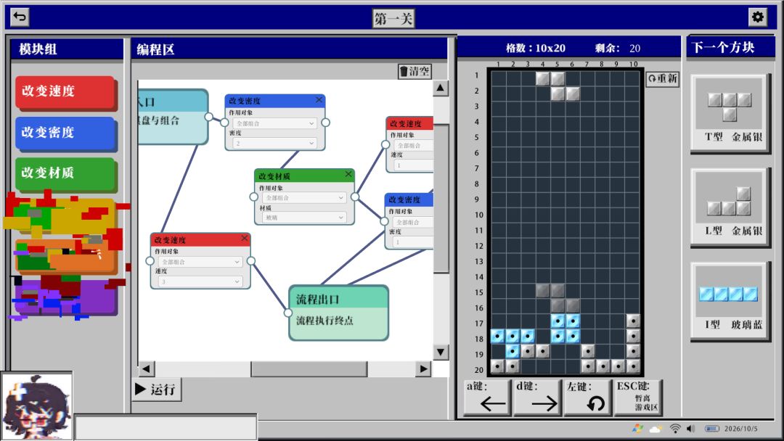Click the horizontal scrollbar thumb under the editor
The height and width of the screenshot is (441, 784).
[x=309, y=369]
